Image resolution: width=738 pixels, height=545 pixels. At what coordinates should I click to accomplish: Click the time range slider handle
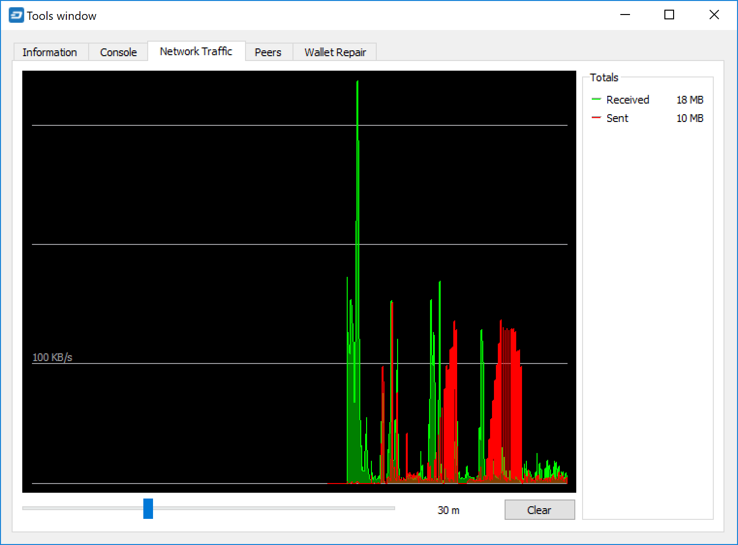[x=148, y=509]
